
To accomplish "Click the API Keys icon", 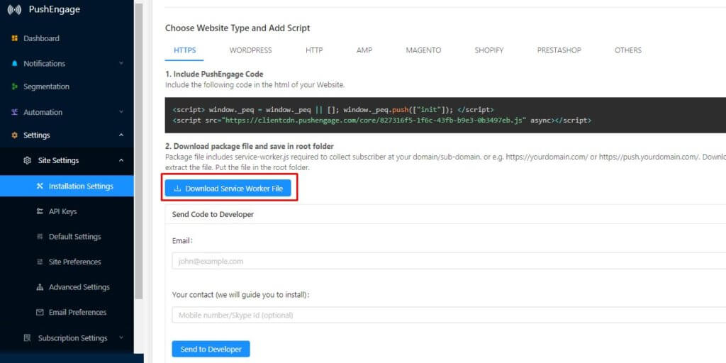I will click(40, 211).
